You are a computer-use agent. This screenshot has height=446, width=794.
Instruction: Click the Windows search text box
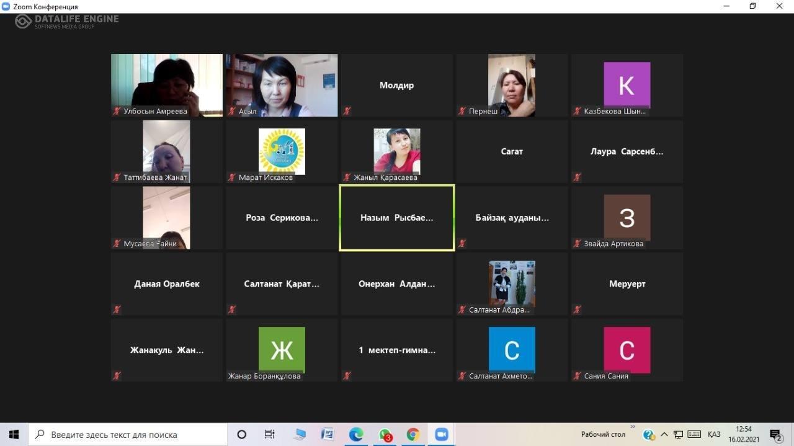[x=128, y=434]
